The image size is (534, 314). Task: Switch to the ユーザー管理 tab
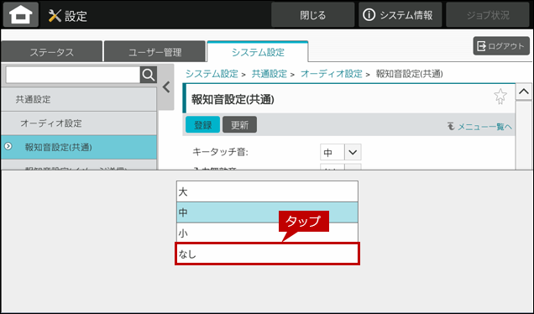click(154, 52)
